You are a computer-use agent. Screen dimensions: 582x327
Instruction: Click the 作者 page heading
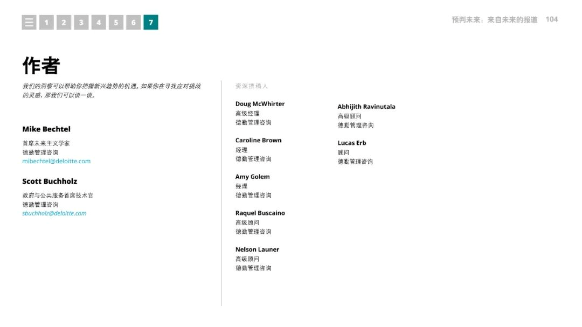[41, 66]
